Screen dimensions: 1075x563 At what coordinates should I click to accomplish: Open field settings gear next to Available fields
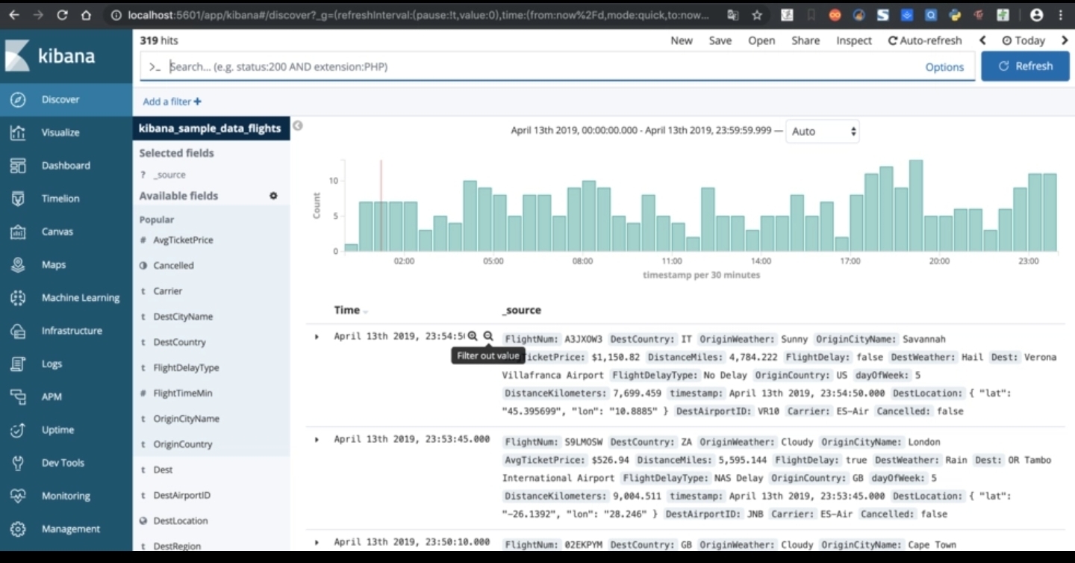coord(273,196)
